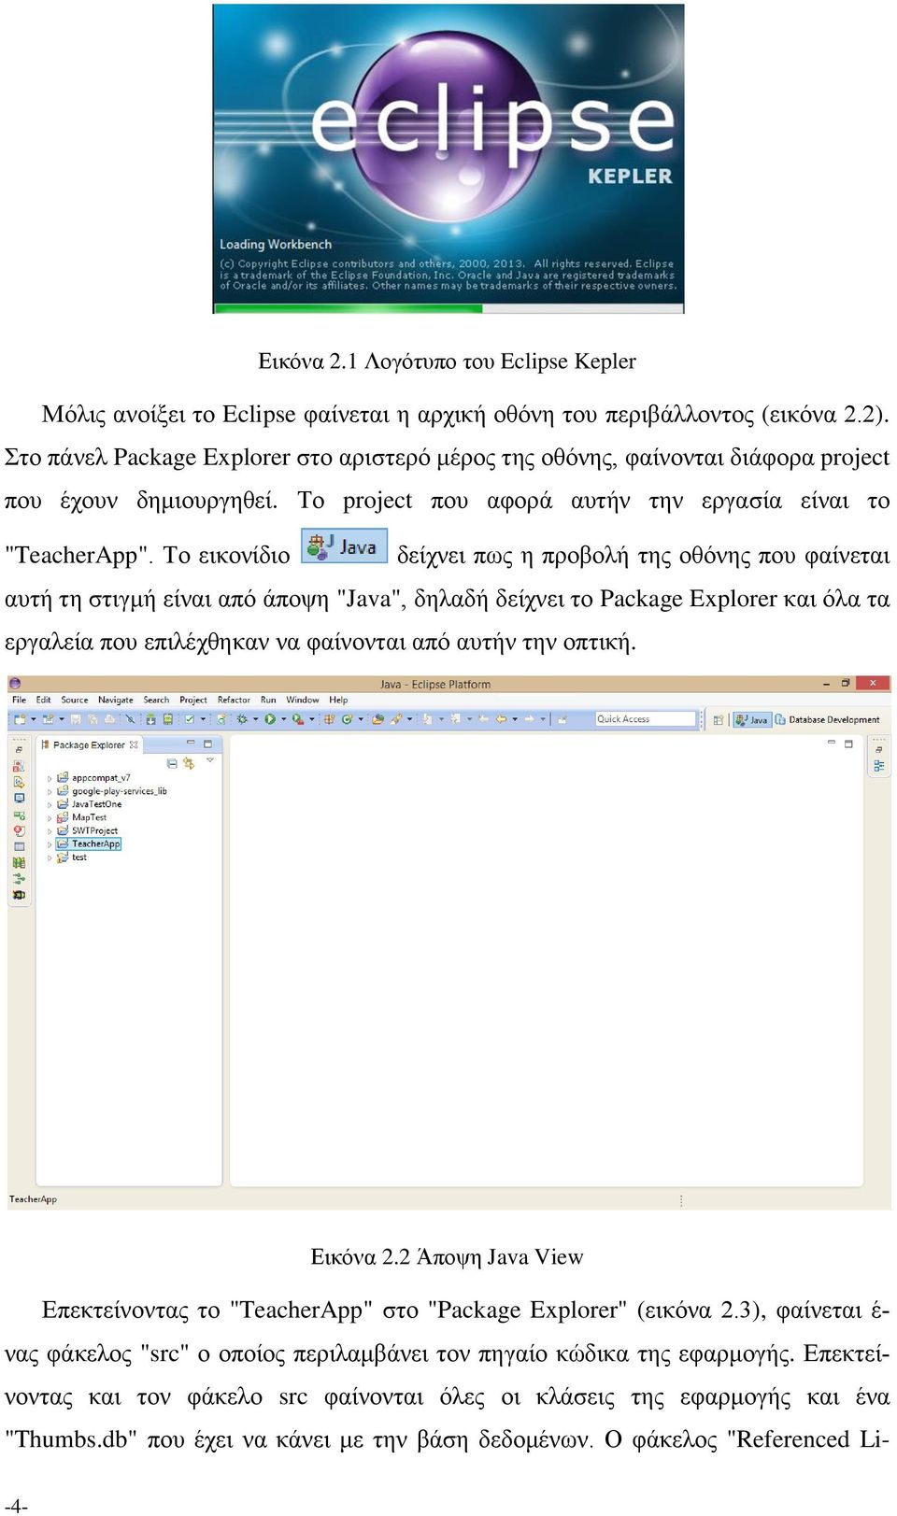Open the Package Explorer View Menu triangle
Image resolution: width=897 pixels, height=1516 pixels.
210,759
